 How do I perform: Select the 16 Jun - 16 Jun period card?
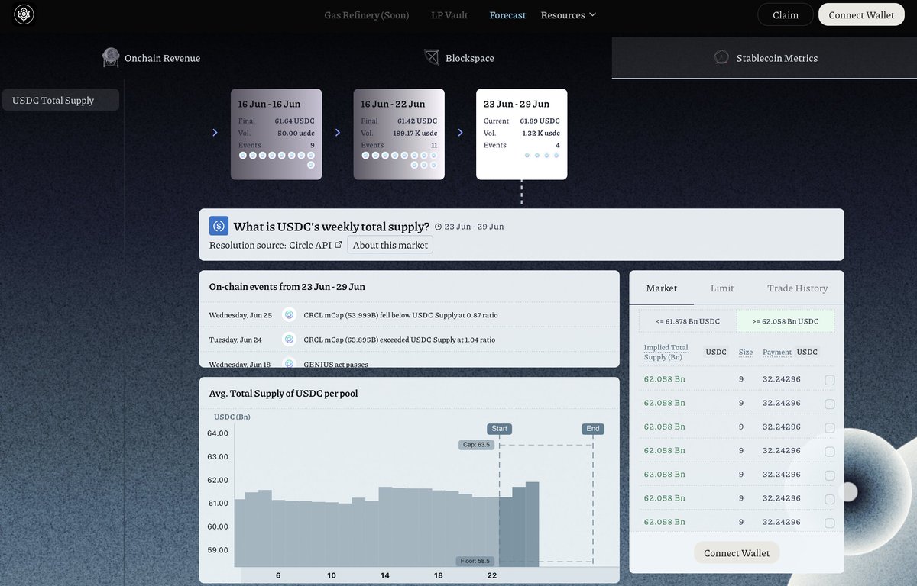point(276,134)
